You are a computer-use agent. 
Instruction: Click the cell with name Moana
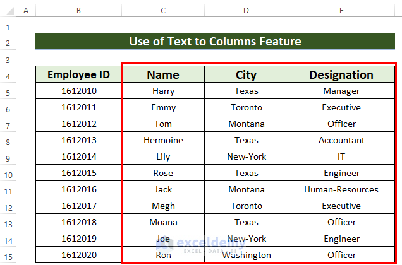tap(163, 222)
